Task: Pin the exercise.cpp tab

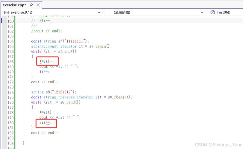Action: pyautogui.click(x=31, y=5)
